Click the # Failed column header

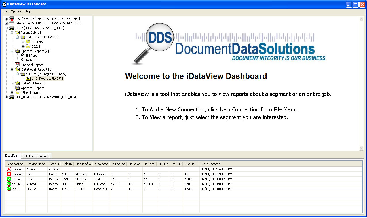(135, 164)
